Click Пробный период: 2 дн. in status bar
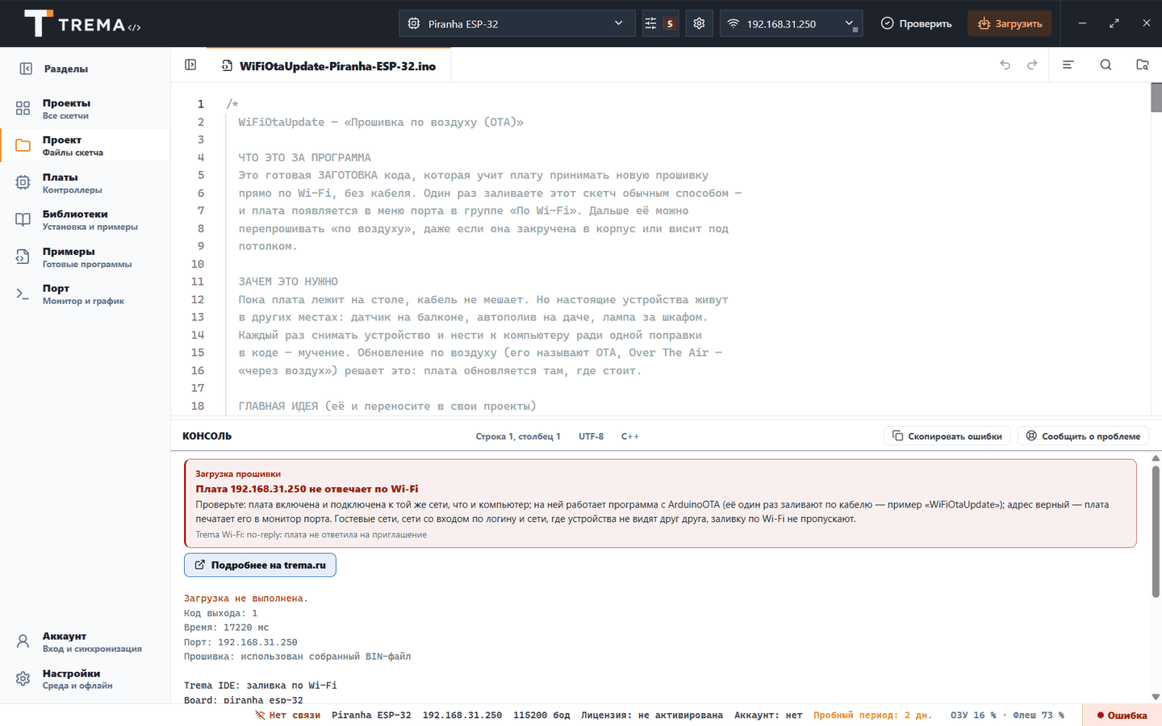1162x726 pixels. (872, 716)
